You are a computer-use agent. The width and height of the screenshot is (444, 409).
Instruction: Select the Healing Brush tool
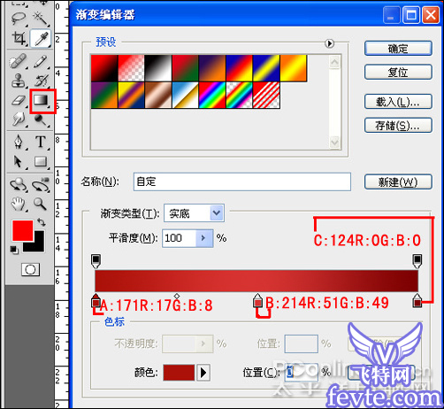coord(18,61)
